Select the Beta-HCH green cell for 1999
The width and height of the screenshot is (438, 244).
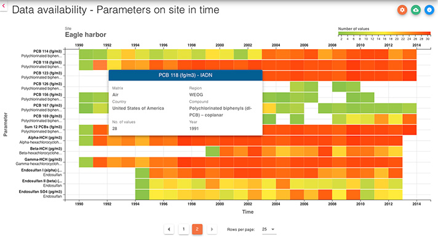click(213, 151)
